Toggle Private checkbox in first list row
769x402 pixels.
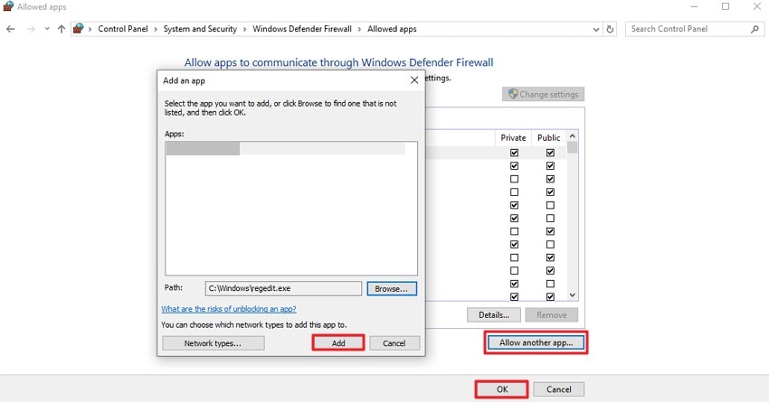(514, 153)
